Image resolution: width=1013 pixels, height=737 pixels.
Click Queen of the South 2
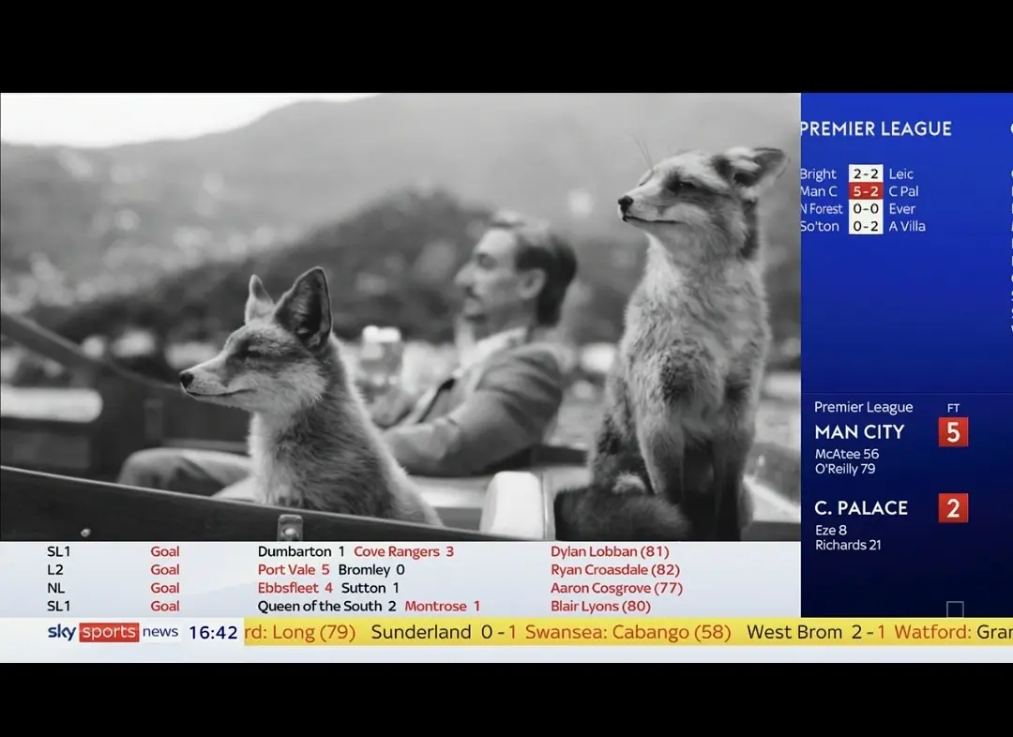point(327,606)
